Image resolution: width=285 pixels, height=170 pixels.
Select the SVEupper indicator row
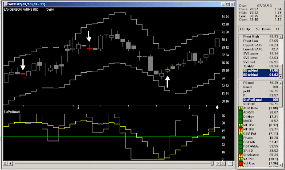click(x=261, y=54)
